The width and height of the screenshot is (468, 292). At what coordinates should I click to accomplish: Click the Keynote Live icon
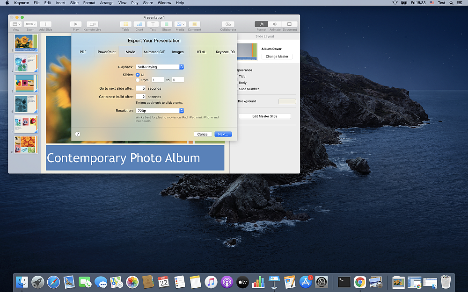(x=92, y=24)
